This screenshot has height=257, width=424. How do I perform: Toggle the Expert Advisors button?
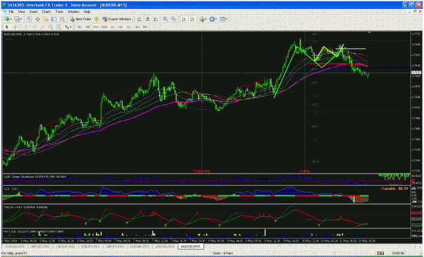(117, 19)
